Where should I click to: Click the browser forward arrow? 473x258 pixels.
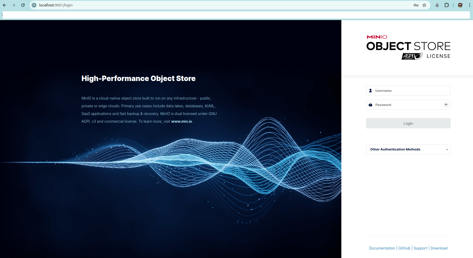(14, 5)
